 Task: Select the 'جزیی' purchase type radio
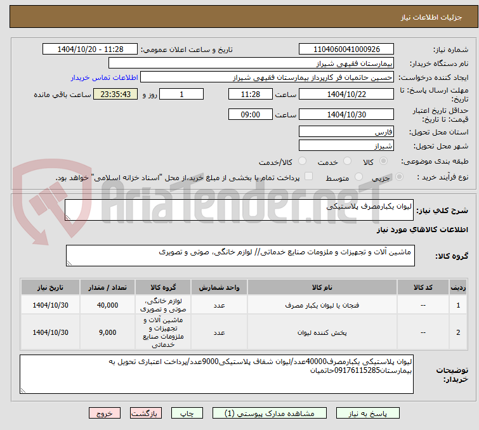tap(399, 177)
